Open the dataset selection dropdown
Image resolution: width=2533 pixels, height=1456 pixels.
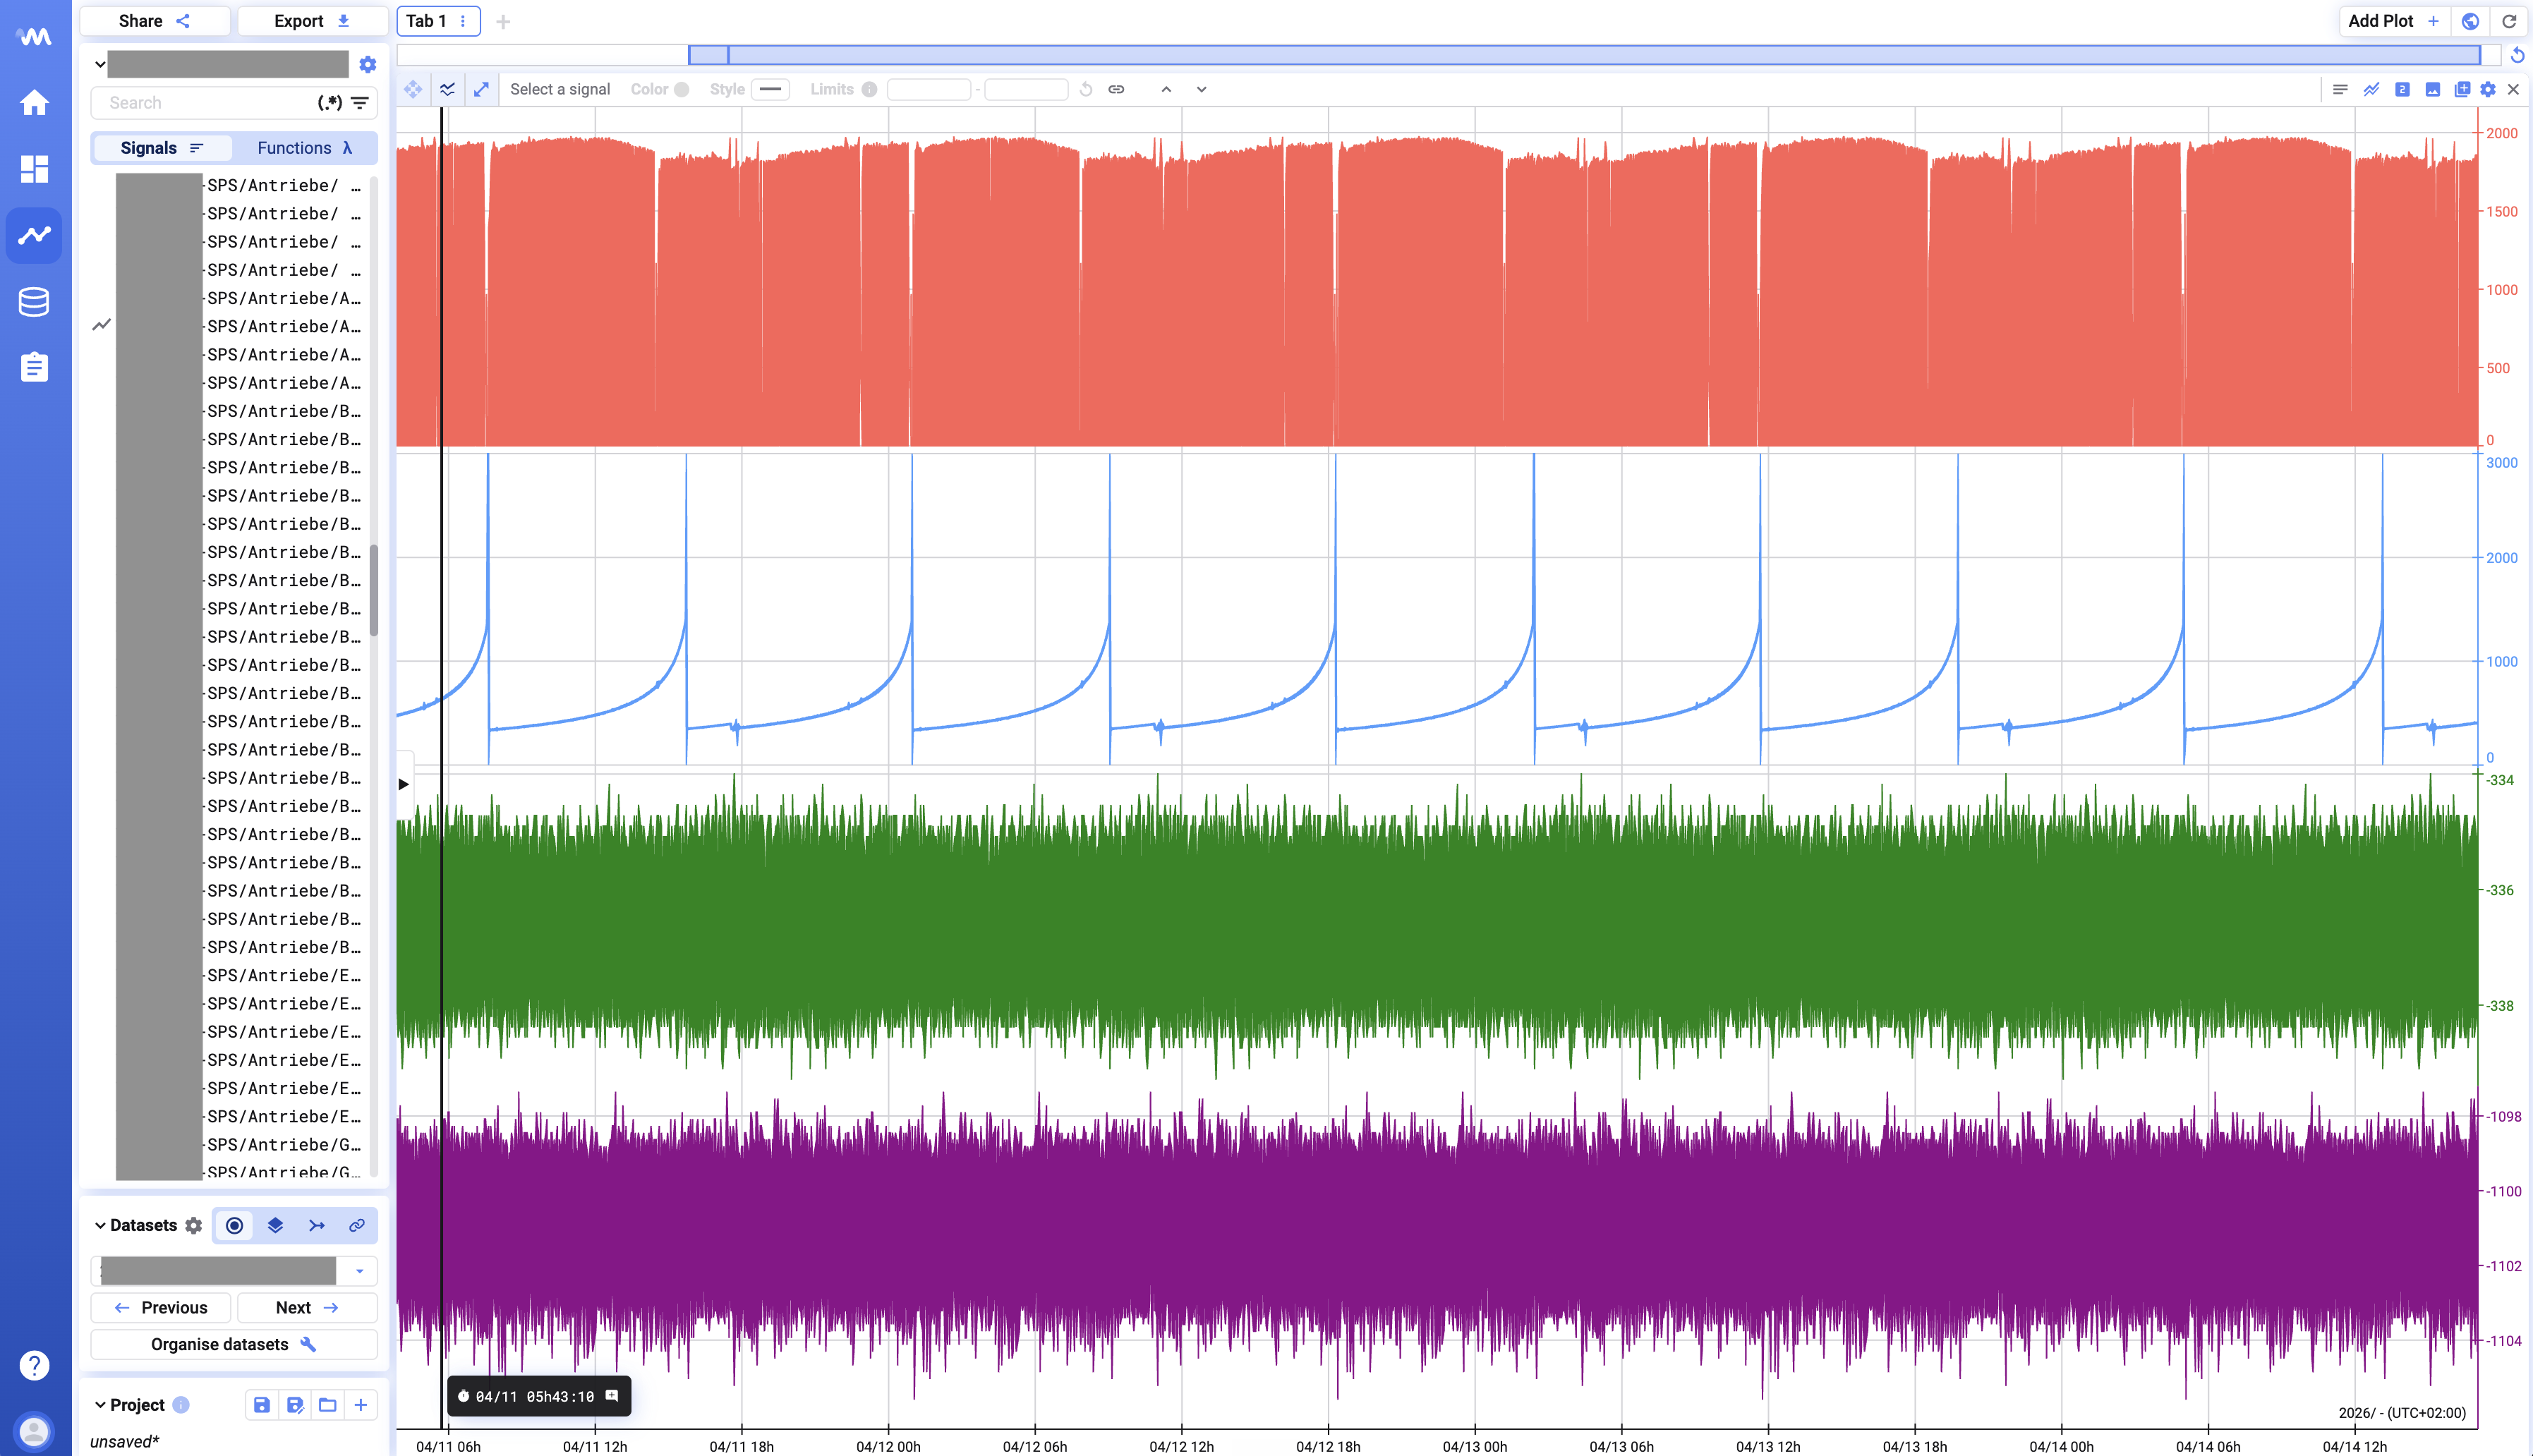click(359, 1271)
